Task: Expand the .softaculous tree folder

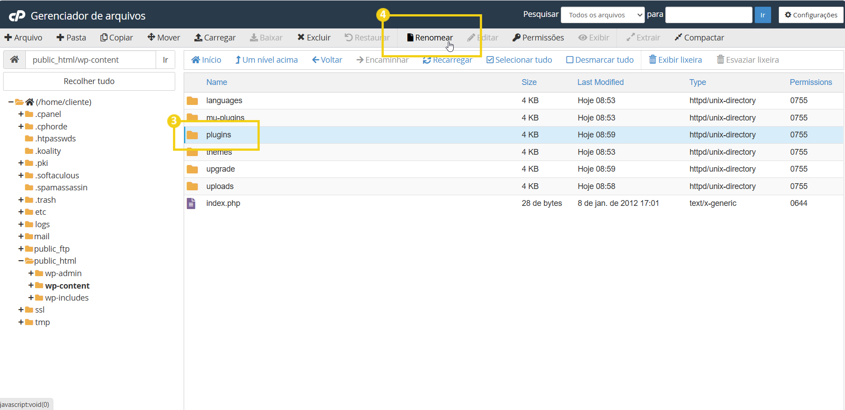Action: click(x=21, y=176)
